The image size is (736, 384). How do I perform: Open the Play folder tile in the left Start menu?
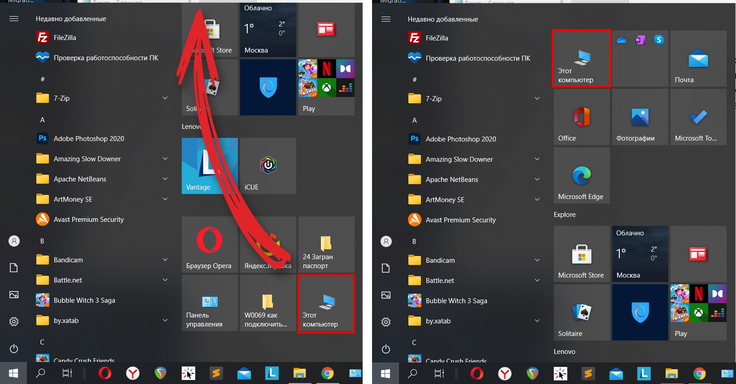point(326,87)
